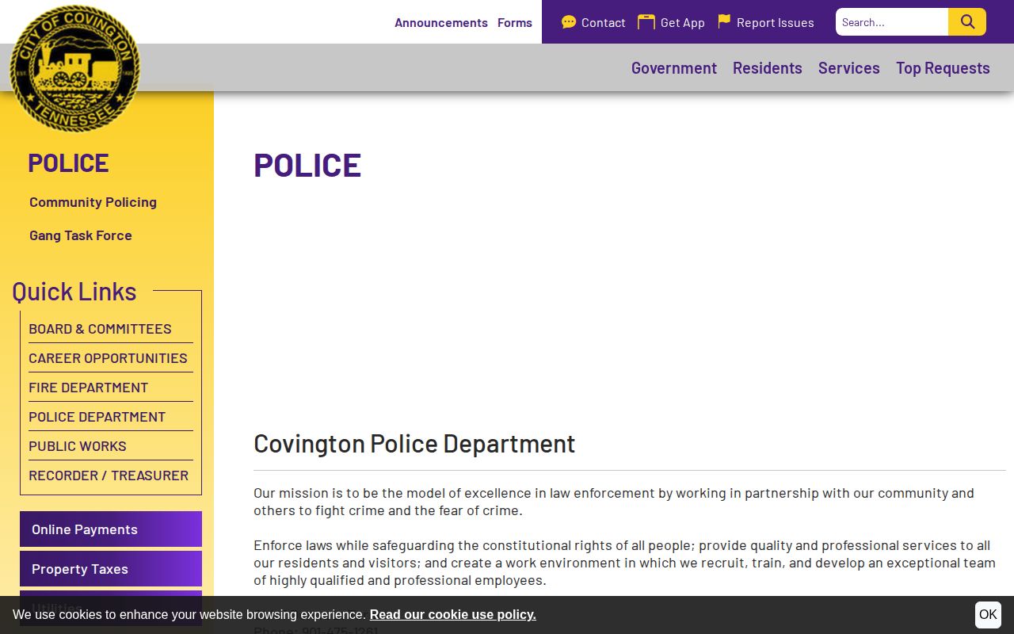Click the Online Payments button

(111, 529)
